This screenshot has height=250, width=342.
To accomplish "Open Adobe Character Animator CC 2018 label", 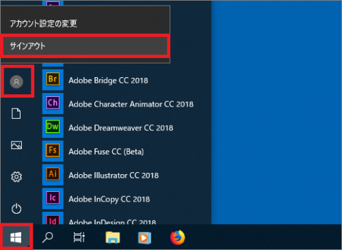I will [x=131, y=105].
